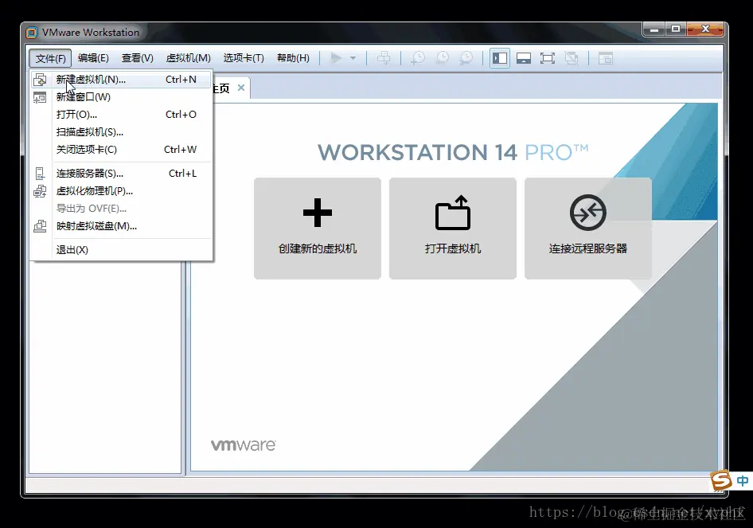Select 打开(O)... menu entry
The width and height of the screenshot is (753, 528).
tap(121, 115)
